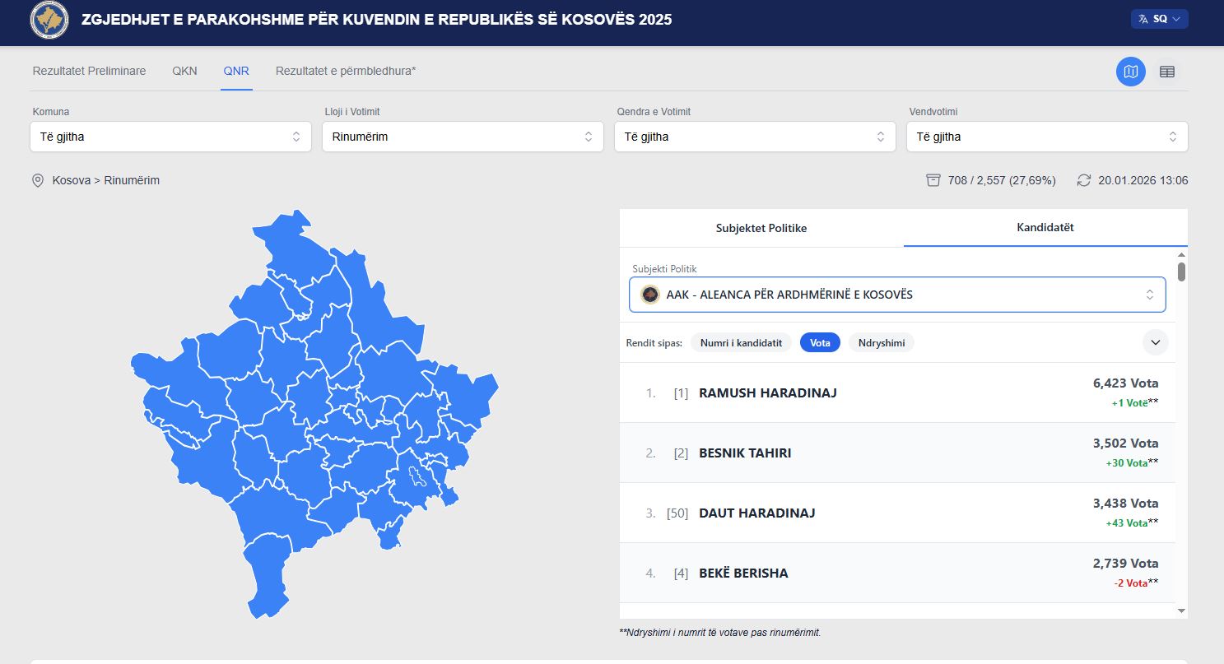Open the QKN tab
Viewport: 1224px width, 664px height.
[184, 71]
